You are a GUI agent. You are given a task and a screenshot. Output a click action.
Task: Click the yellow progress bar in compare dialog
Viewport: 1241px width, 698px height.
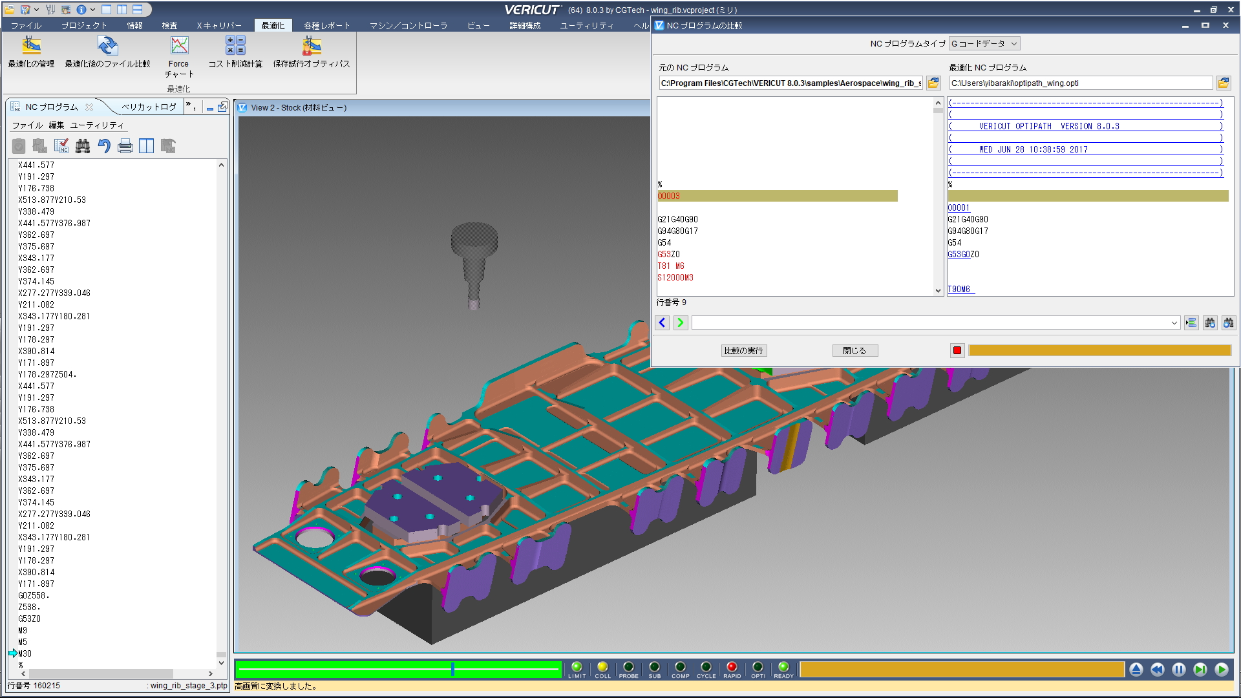(x=1099, y=350)
